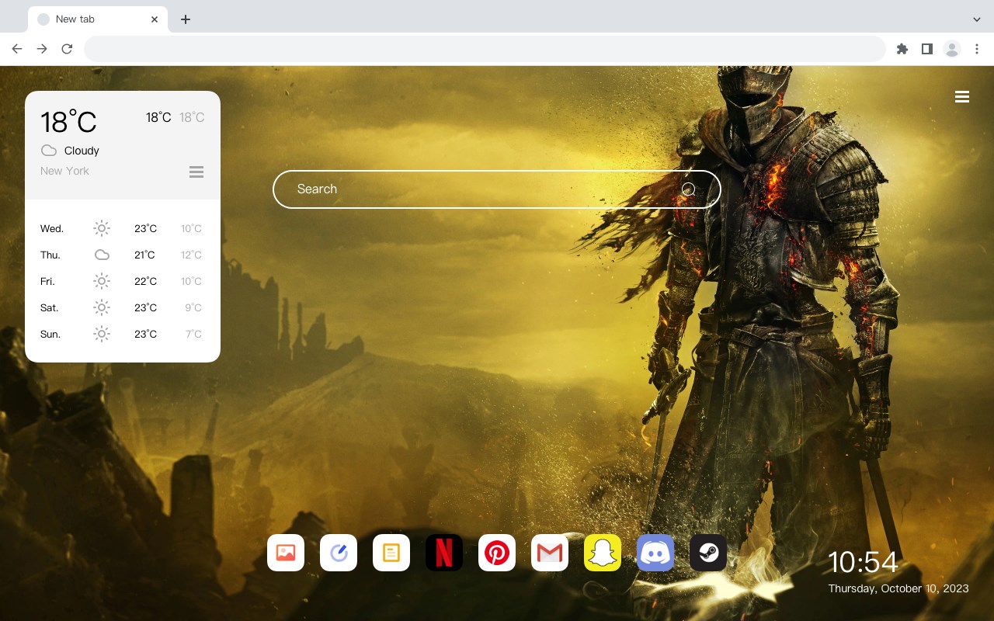Select the Sun. forecast row label
994x621 pixels.
[50, 334]
